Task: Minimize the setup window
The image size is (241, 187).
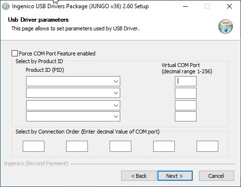Action: point(185,6)
